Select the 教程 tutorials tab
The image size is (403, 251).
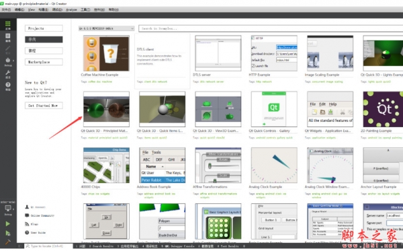click(x=44, y=50)
